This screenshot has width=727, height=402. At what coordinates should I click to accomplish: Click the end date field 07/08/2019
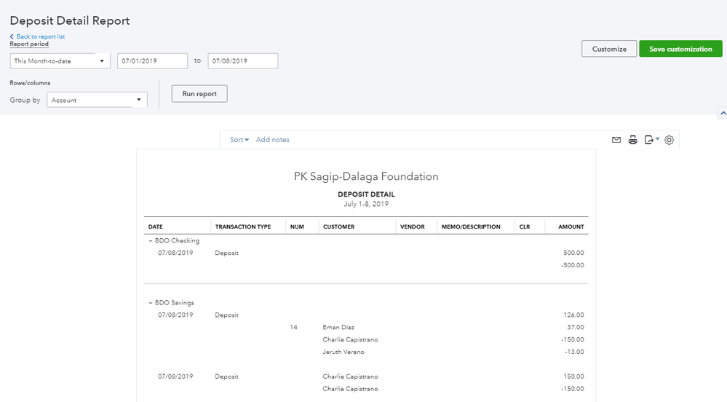point(242,61)
